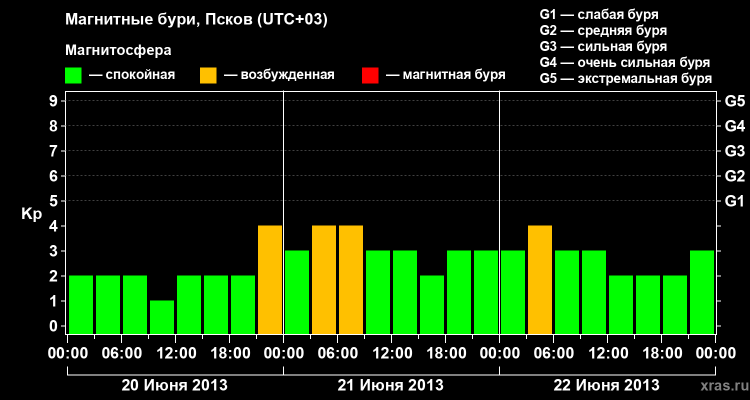The height and width of the screenshot is (400, 750).
Task: Click the red 'магнитная буря' legend swatch
Action: click(370, 75)
